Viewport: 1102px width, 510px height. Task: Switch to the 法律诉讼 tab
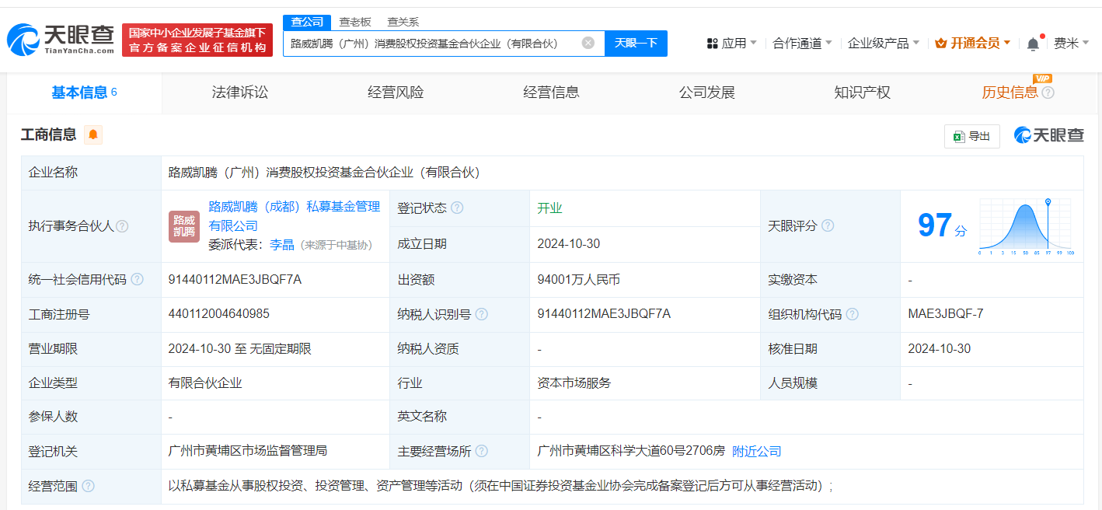(239, 93)
